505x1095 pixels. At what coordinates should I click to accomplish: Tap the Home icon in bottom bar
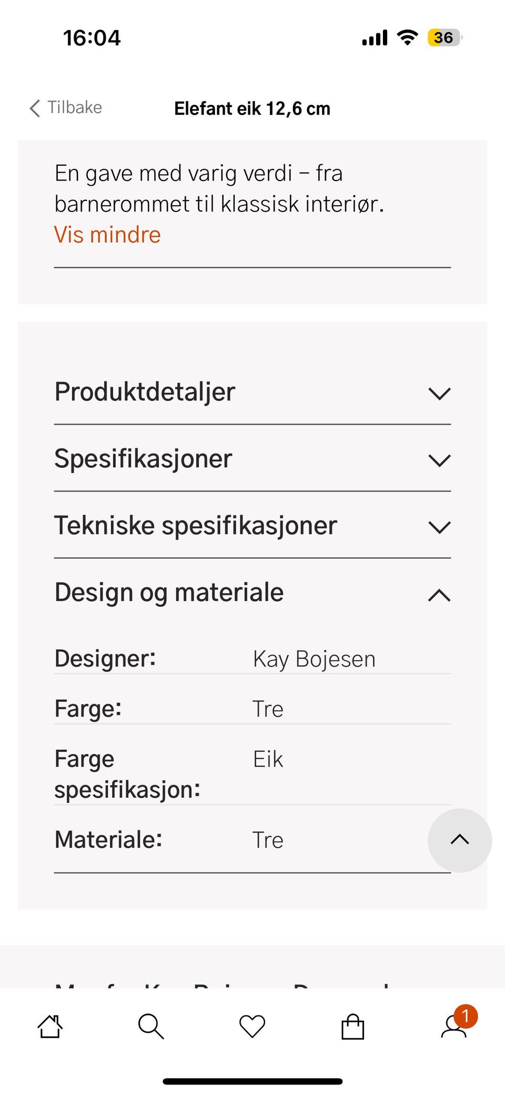[50, 1027]
